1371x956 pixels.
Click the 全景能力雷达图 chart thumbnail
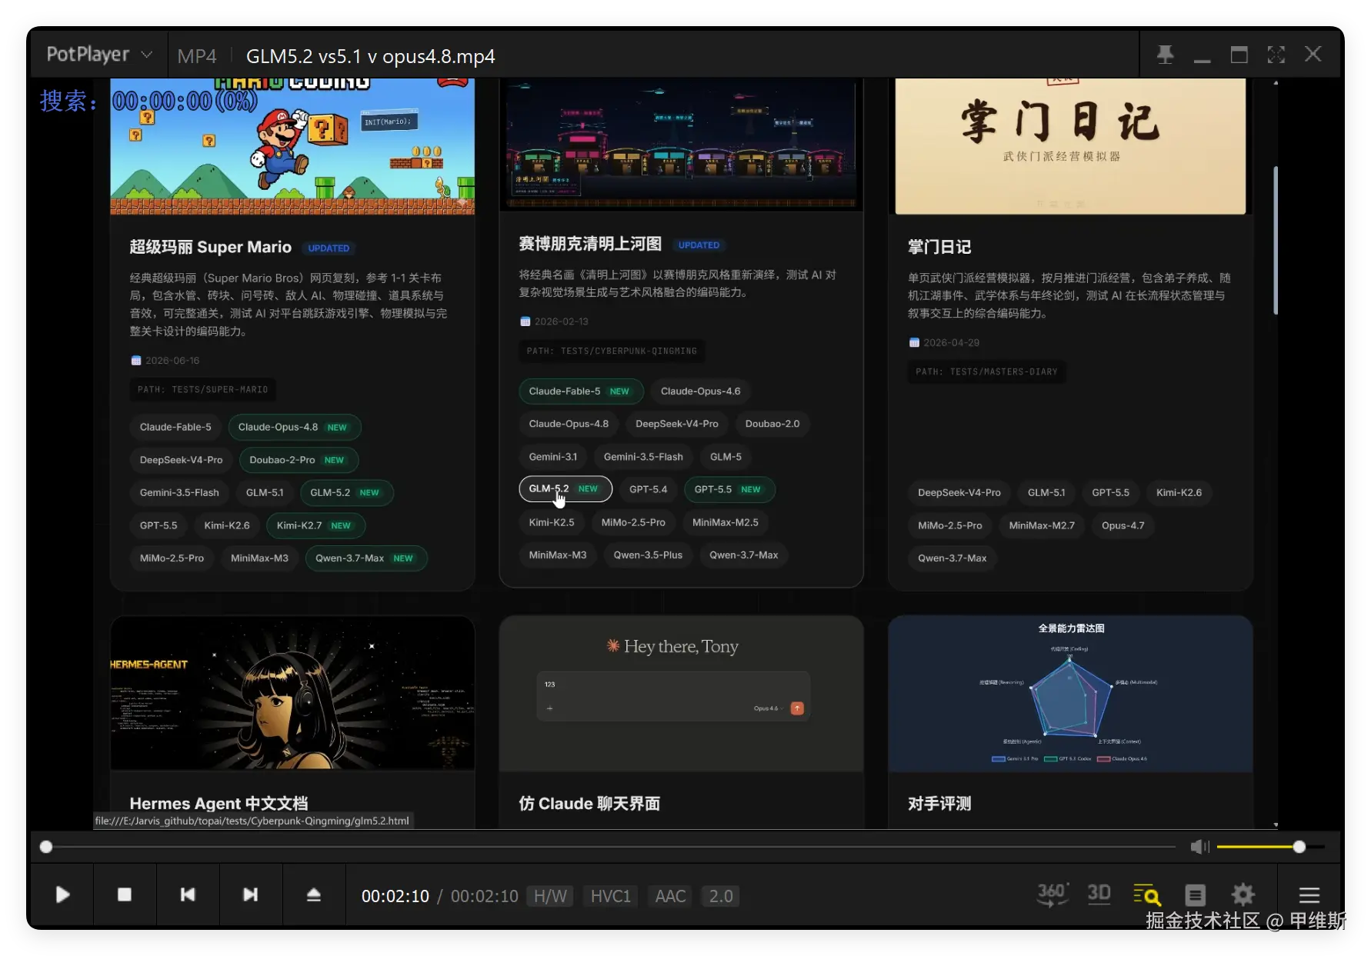(1070, 695)
